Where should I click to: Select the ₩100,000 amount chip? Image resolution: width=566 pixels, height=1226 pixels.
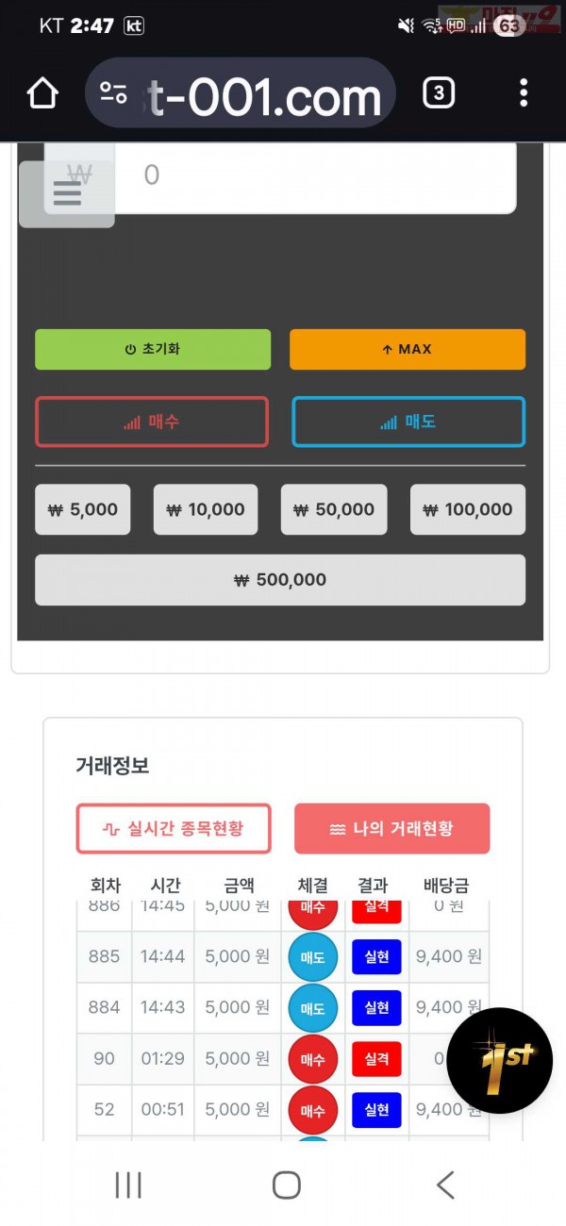467,508
